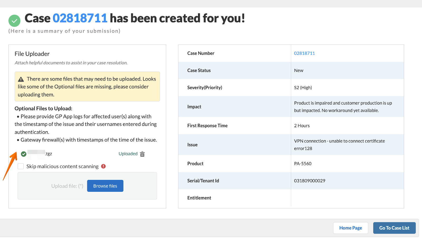Open case 02818711 link in the heading
The width and height of the screenshot is (422, 241).
80,18
